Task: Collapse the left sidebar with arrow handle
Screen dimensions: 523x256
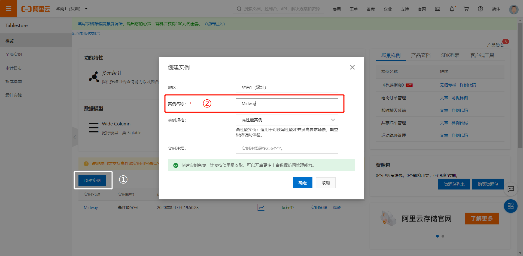Action: tap(74, 137)
